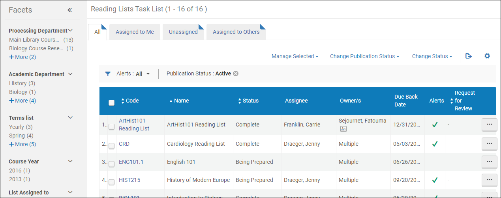Collapse the Terms list facet section

click(71, 117)
